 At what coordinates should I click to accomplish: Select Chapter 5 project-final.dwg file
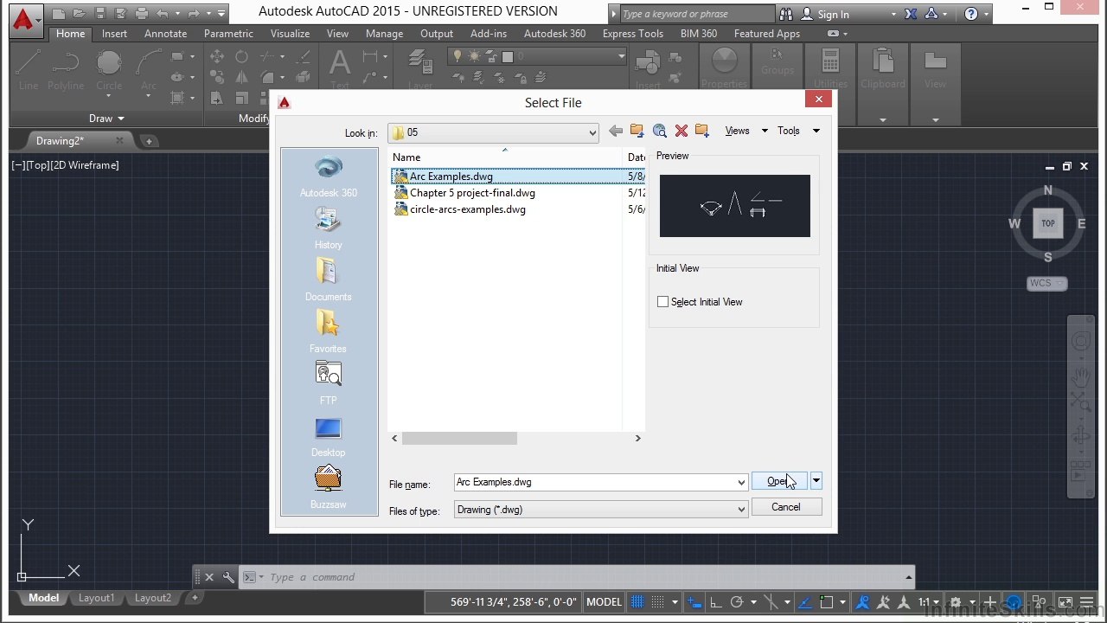point(471,193)
